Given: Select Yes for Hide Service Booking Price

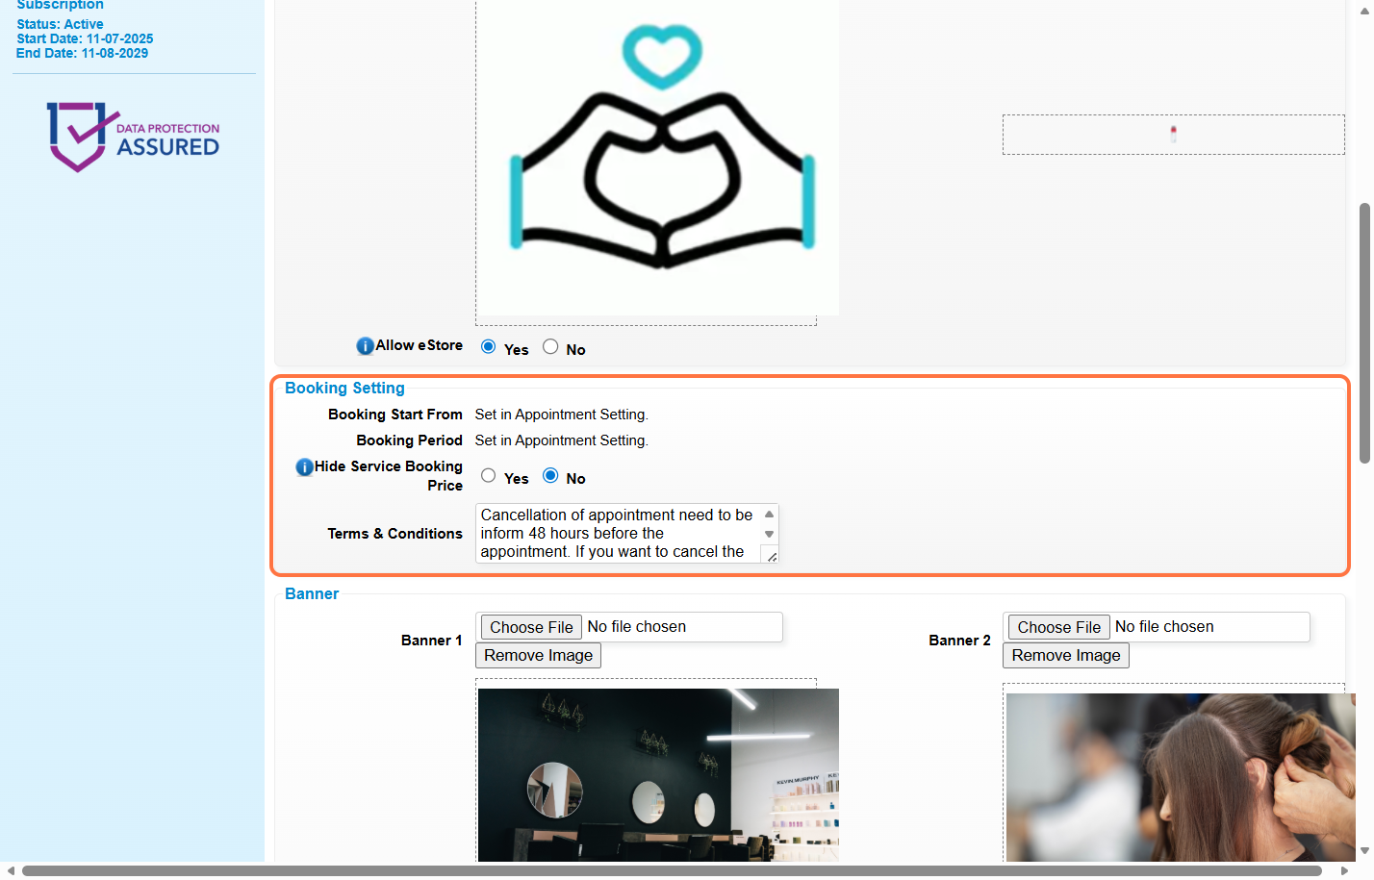Looking at the screenshot, I should click(x=489, y=476).
